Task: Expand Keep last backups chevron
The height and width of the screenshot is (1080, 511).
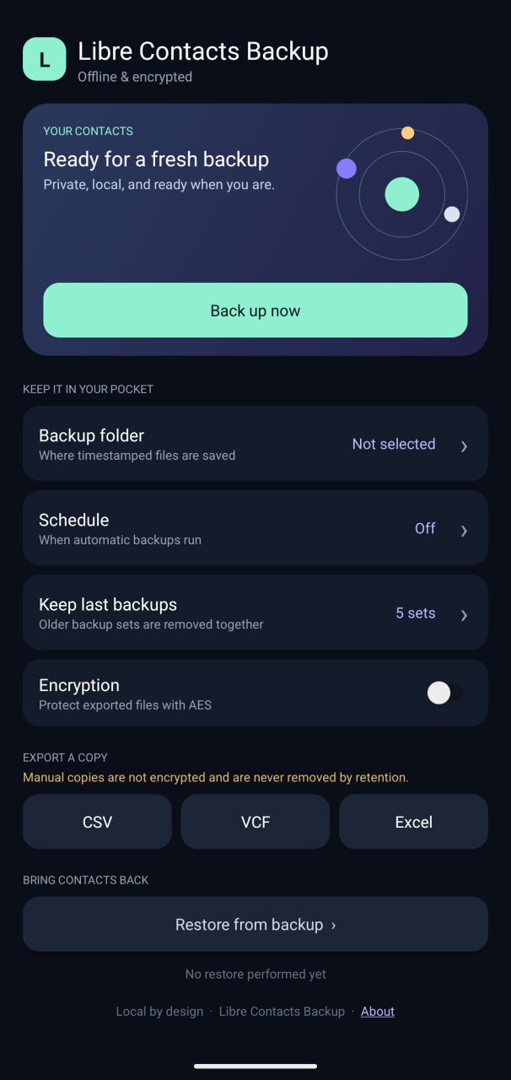Action: (x=464, y=615)
